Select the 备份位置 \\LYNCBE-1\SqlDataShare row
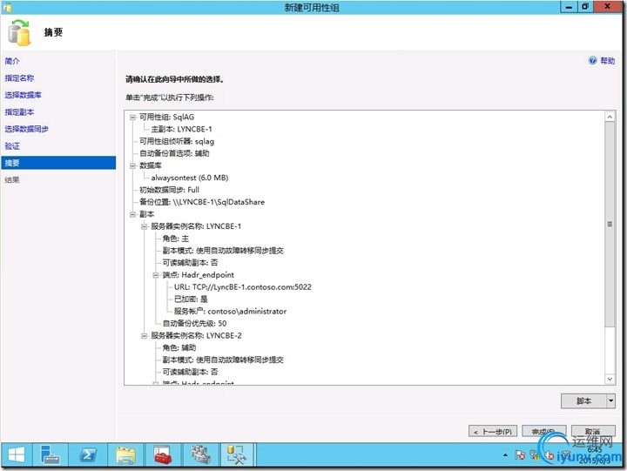 [202, 202]
